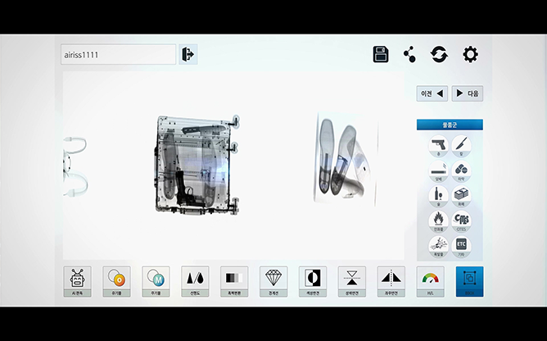
Task: Select the pills (drugs) item category
Action: coord(461,170)
